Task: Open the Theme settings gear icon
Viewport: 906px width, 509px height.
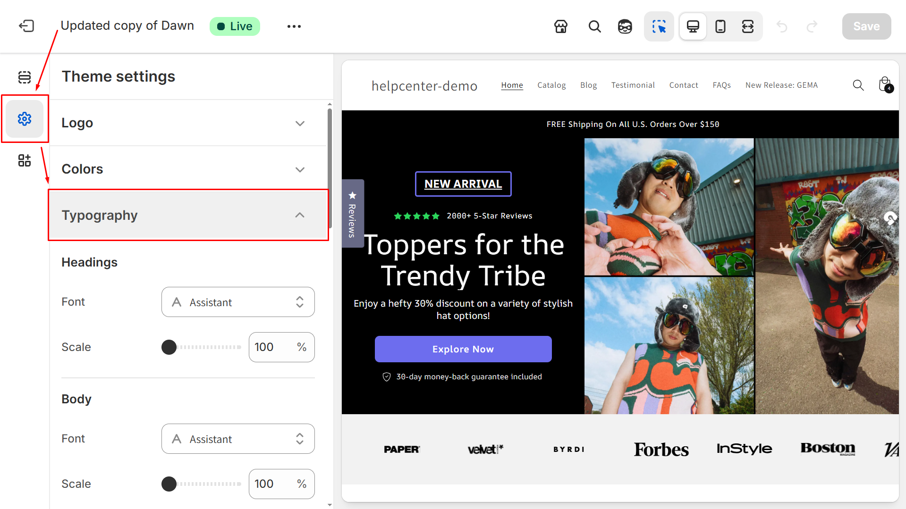Action: (x=25, y=119)
